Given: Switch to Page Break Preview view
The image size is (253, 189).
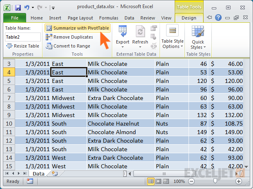Looking at the screenshot, I should tap(166, 182).
